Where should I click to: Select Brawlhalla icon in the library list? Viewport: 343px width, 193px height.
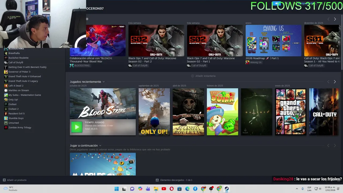pyautogui.click(x=6, y=53)
